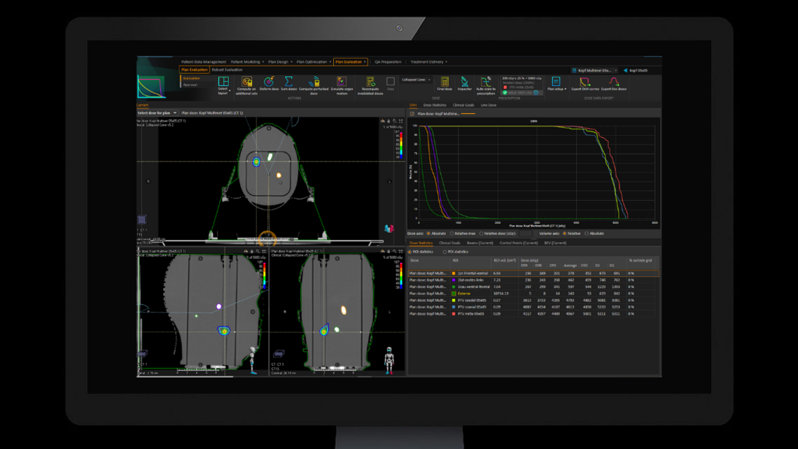The width and height of the screenshot is (798, 449).
Task: Open the Robust Evaluation tab
Action: pos(229,68)
